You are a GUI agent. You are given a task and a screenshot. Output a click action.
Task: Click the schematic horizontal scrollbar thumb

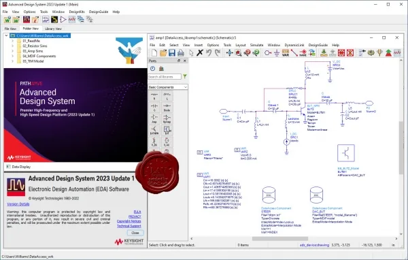280,239
